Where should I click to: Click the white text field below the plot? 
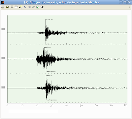click(33, 111)
